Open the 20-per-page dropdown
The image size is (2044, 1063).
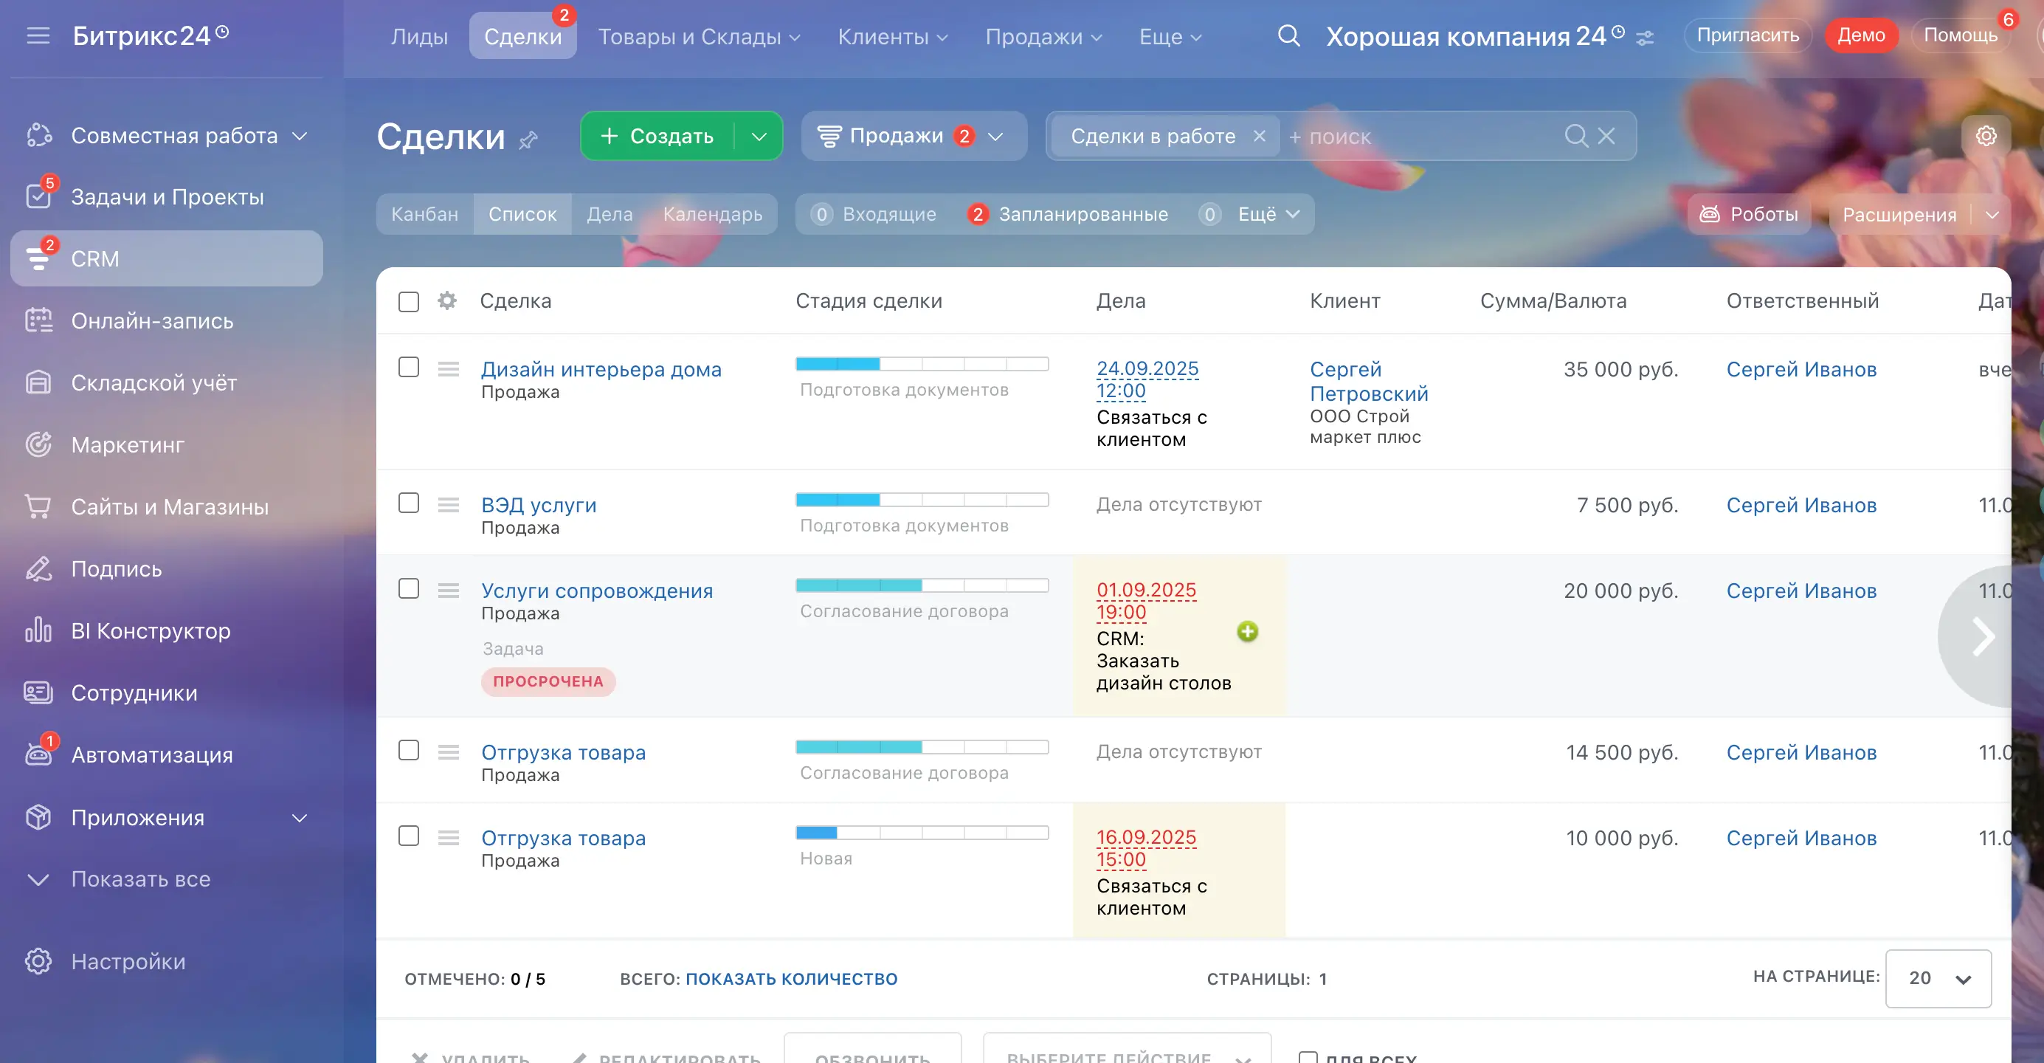(1938, 978)
